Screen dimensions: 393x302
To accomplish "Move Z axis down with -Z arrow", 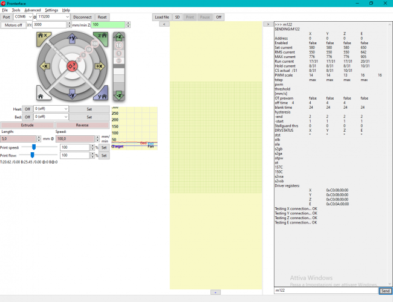I will [119, 95].
